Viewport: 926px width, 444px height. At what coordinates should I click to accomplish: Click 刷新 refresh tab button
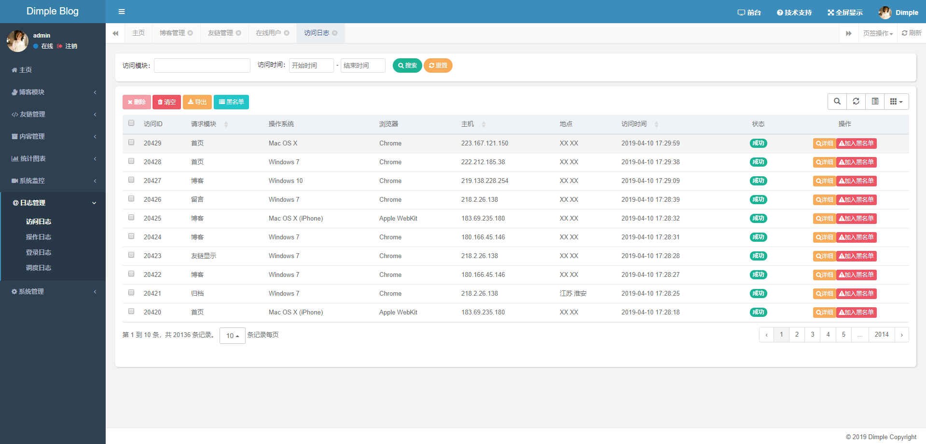click(x=912, y=33)
